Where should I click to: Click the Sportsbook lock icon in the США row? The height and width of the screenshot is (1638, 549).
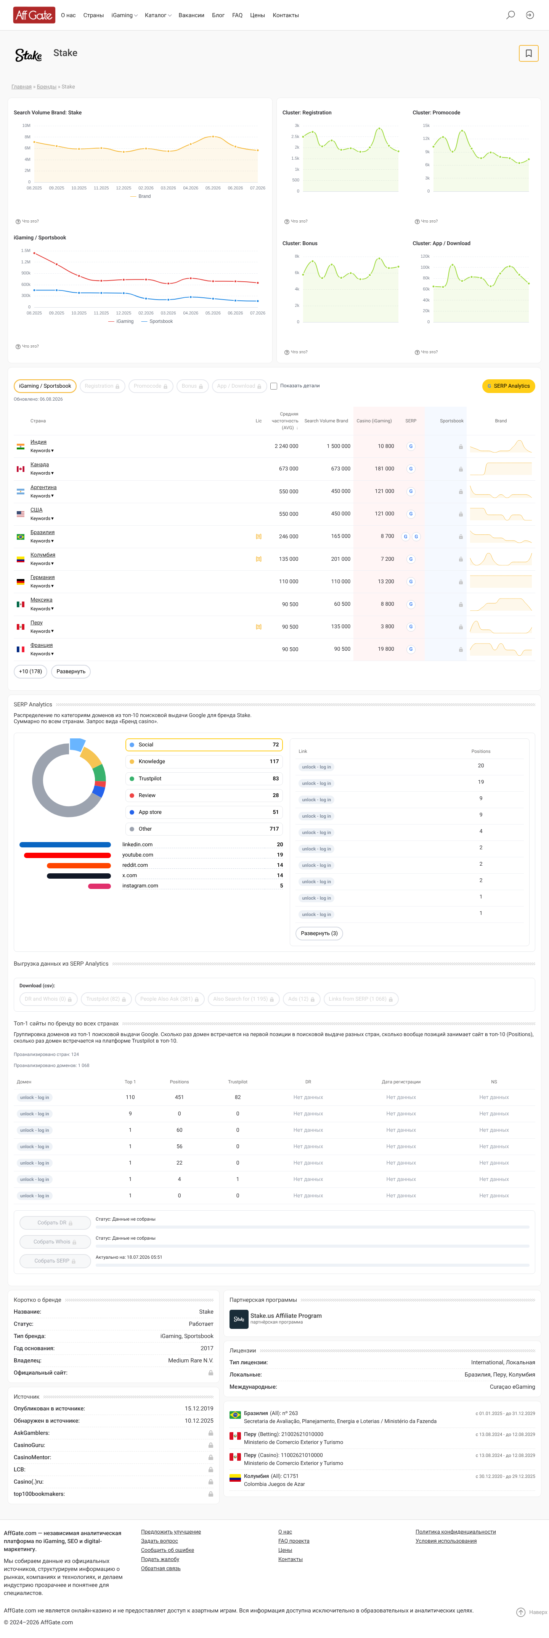461,514
